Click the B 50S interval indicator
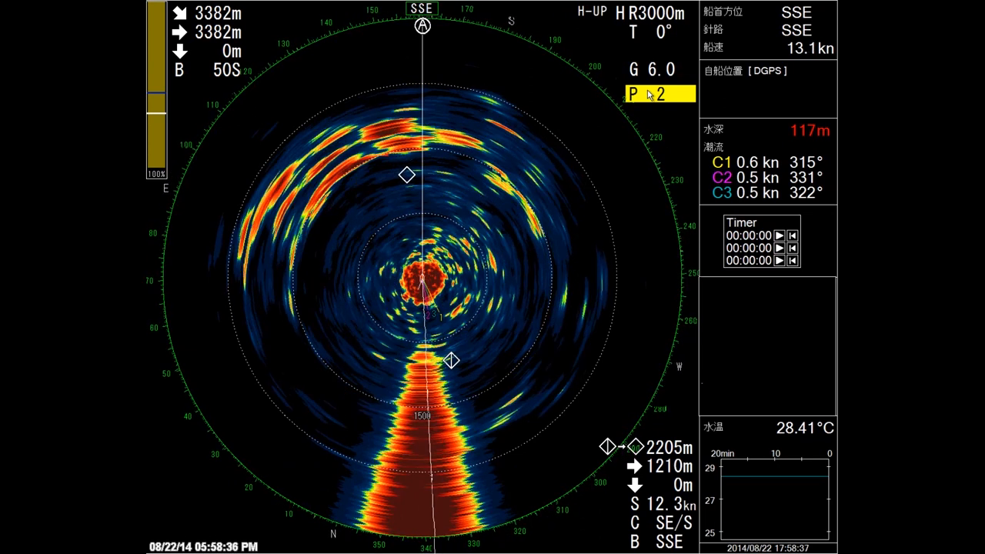The width and height of the screenshot is (985, 554). [x=206, y=69]
